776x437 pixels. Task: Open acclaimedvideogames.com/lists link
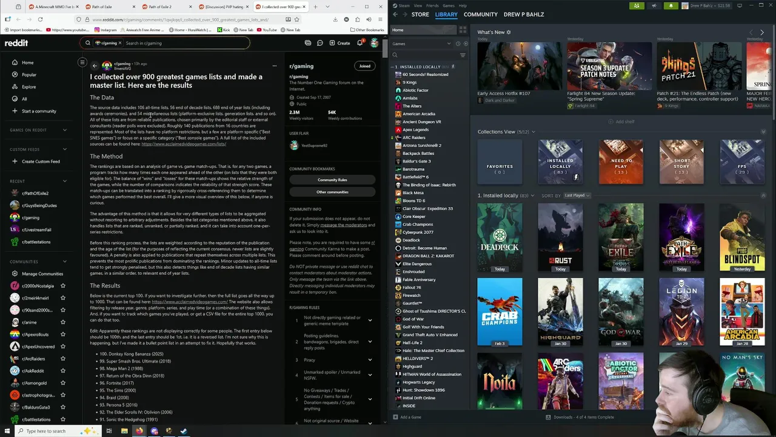184,144
